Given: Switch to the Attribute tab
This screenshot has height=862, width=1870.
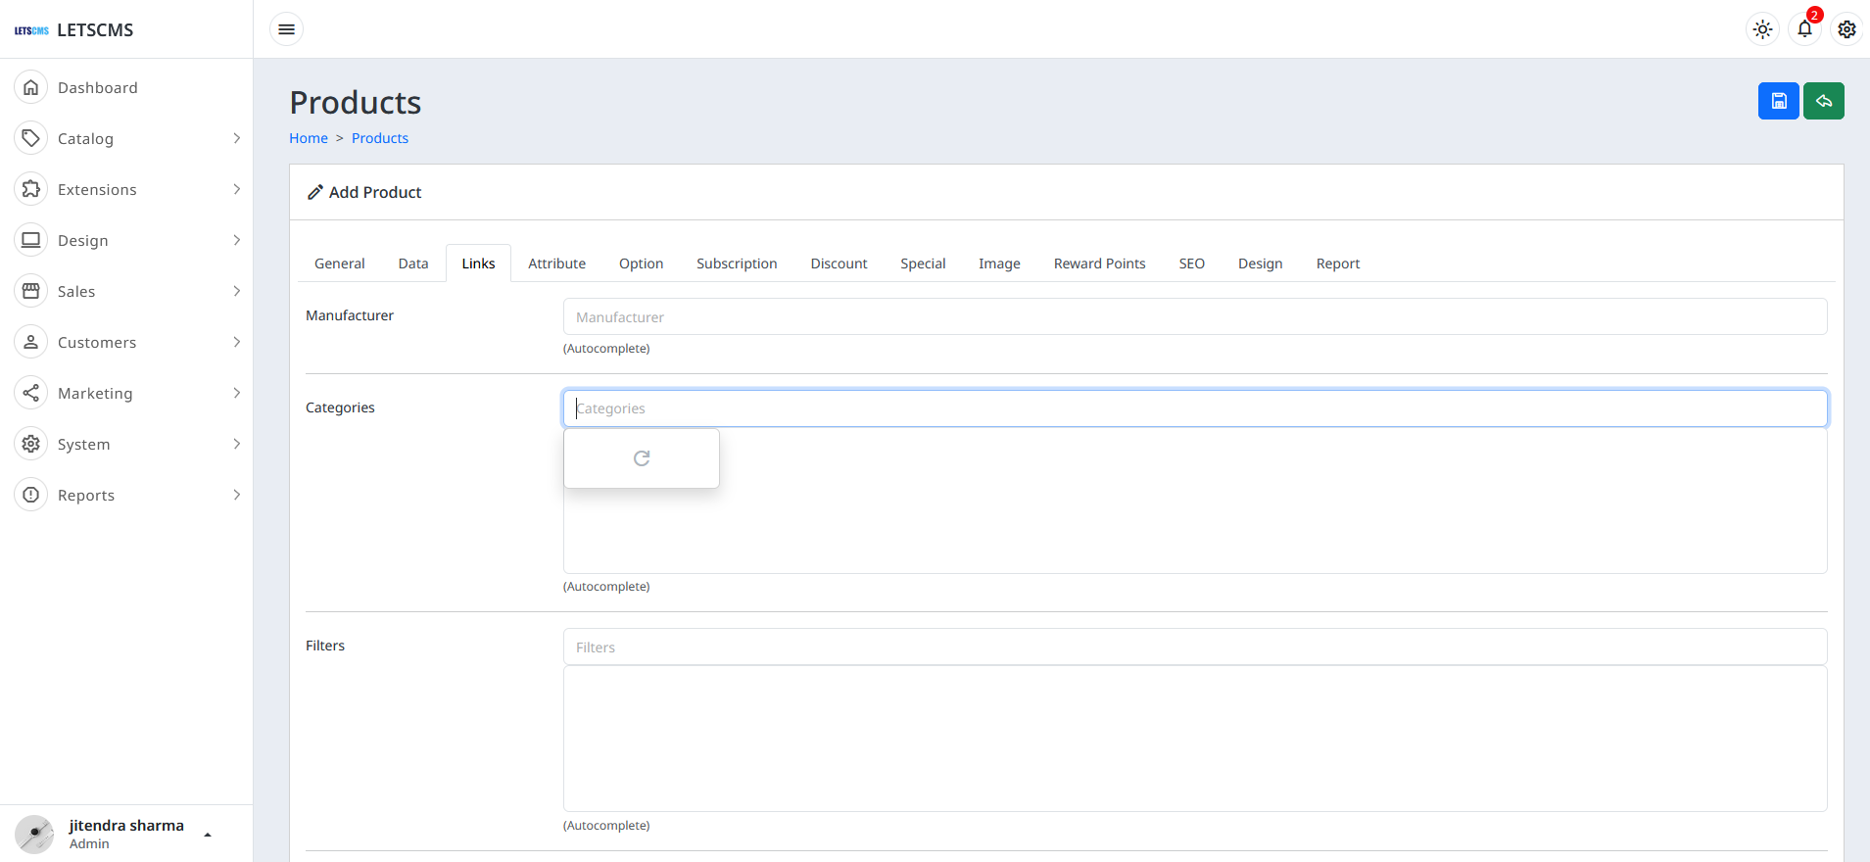Looking at the screenshot, I should [556, 263].
